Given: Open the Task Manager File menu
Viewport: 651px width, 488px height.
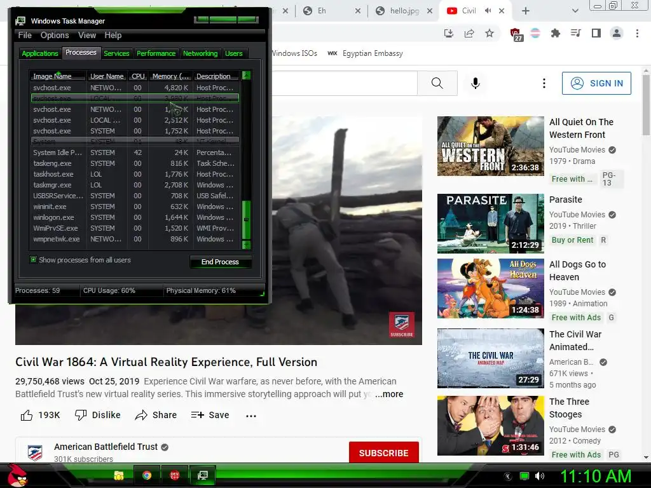Looking at the screenshot, I should (x=25, y=36).
